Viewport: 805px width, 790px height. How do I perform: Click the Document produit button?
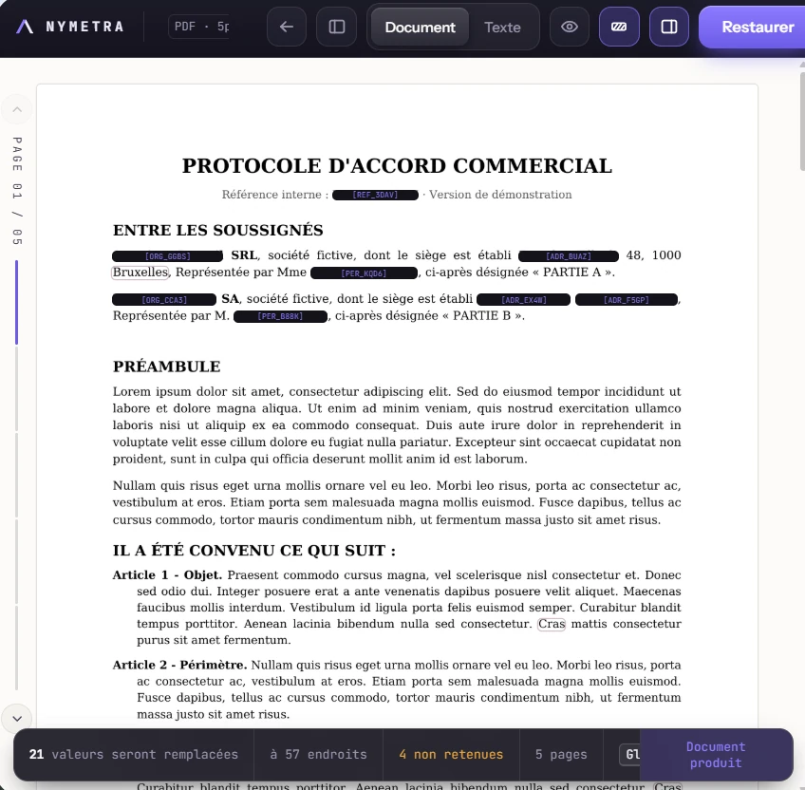pyautogui.click(x=716, y=755)
